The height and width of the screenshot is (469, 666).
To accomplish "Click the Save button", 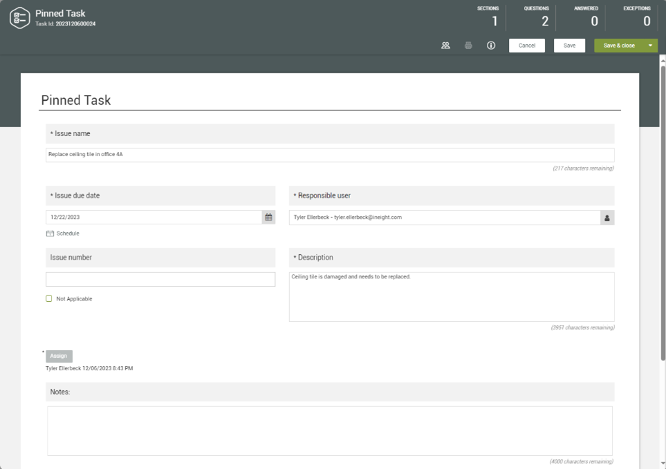I will click(x=569, y=45).
